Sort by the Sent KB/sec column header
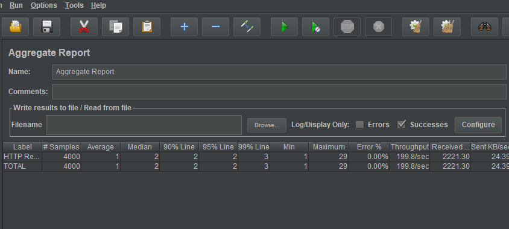Image resolution: width=509 pixels, height=229 pixels. click(x=490, y=147)
